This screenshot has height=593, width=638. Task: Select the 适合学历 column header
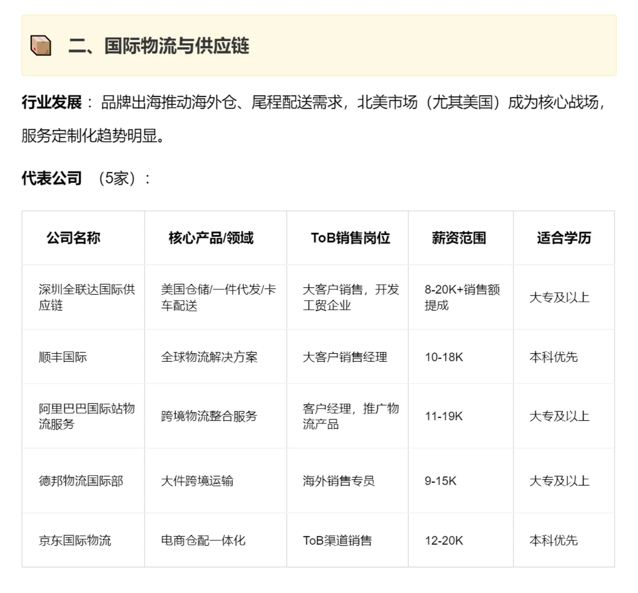point(563,238)
